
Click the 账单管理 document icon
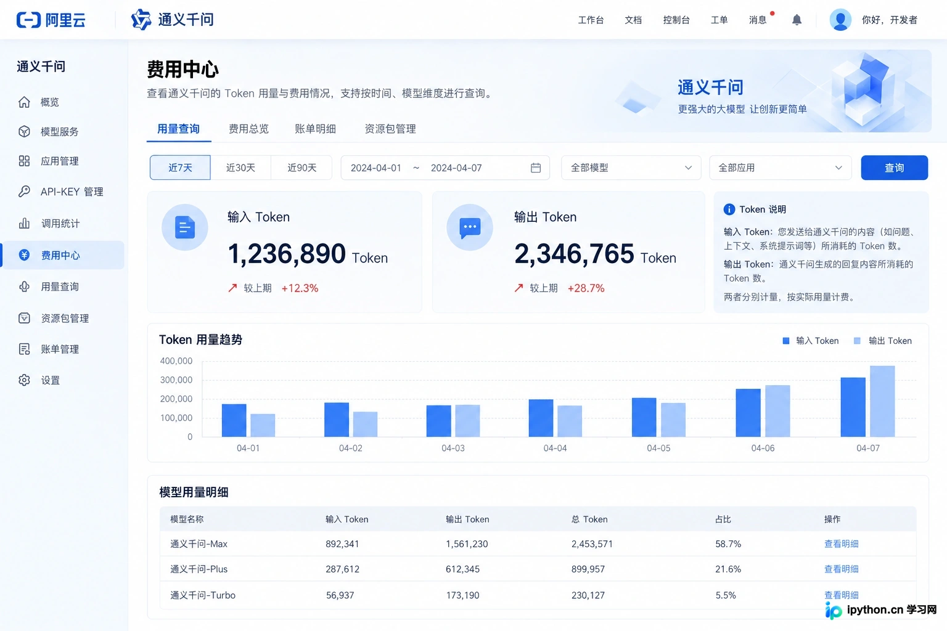[24, 349]
